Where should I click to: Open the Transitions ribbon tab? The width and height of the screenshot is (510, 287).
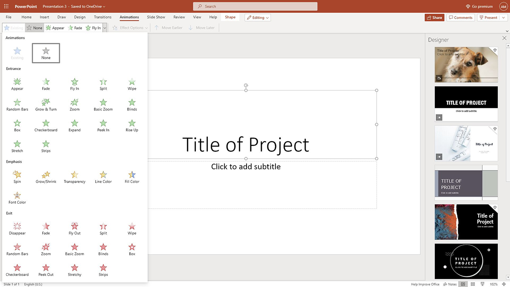(102, 17)
